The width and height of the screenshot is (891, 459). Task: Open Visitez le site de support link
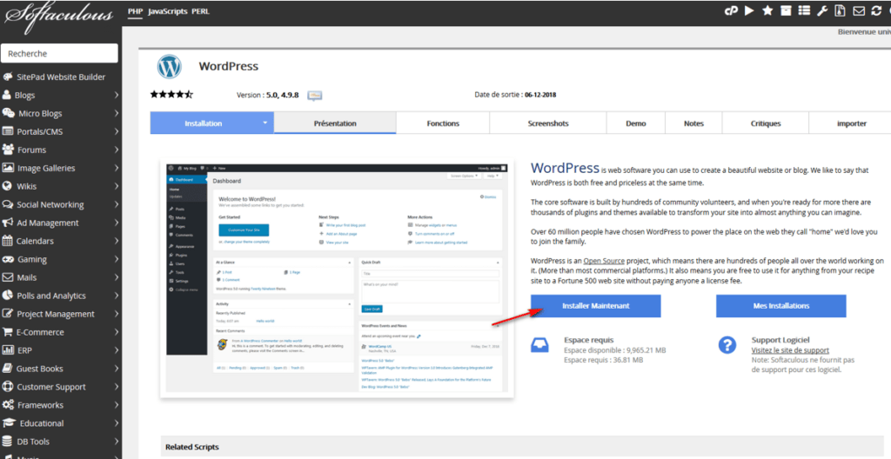[x=790, y=350]
